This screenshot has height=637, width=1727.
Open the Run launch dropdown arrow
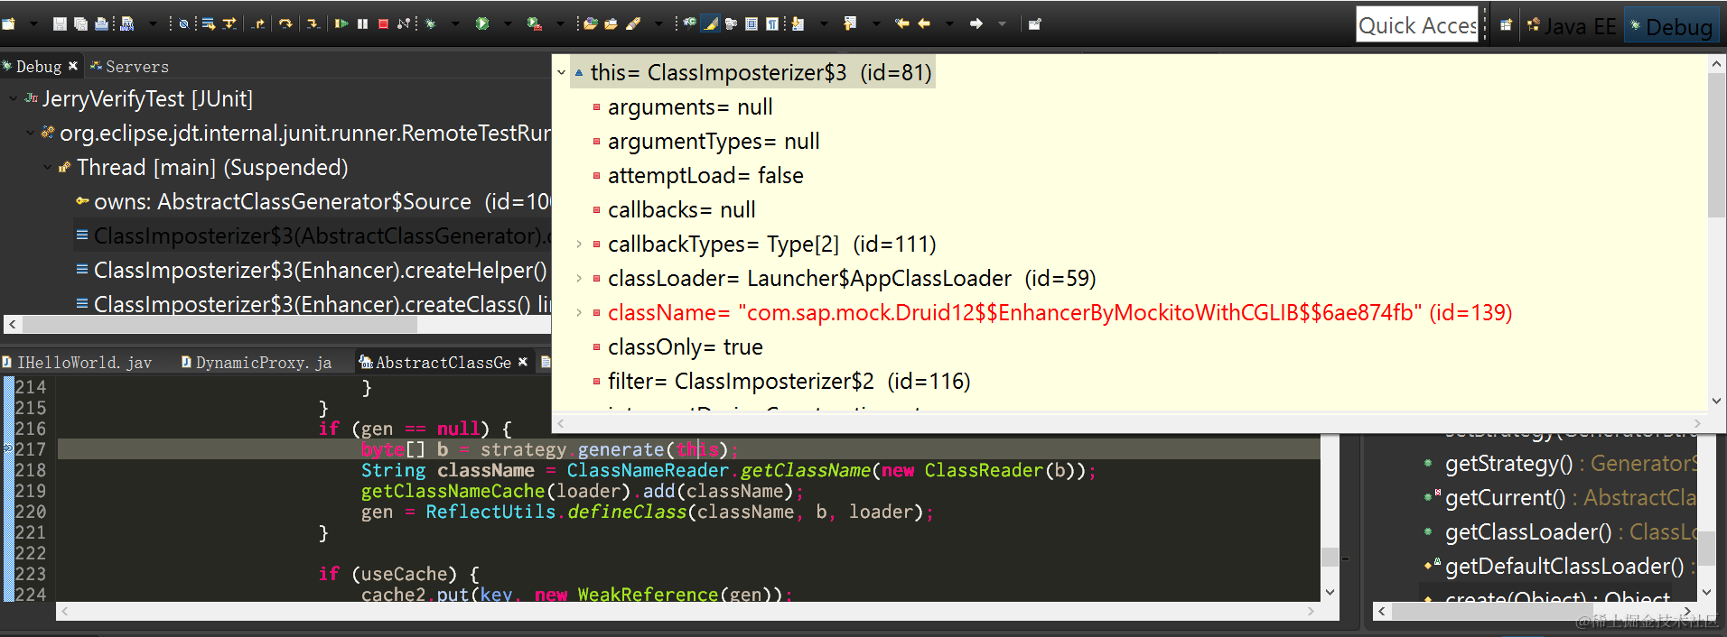coord(508,23)
